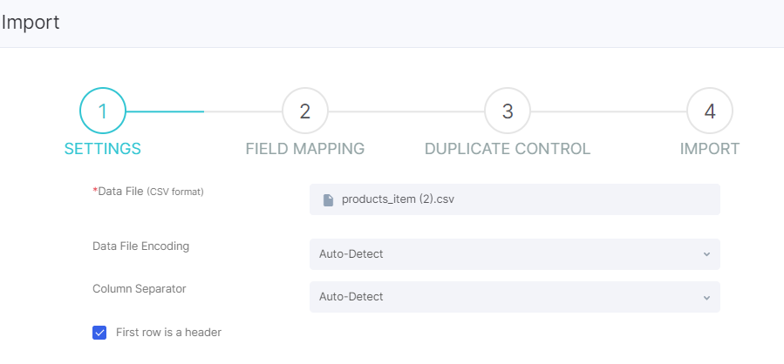Click the Column Separator label

pyautogui.click(x=139, y=288)
